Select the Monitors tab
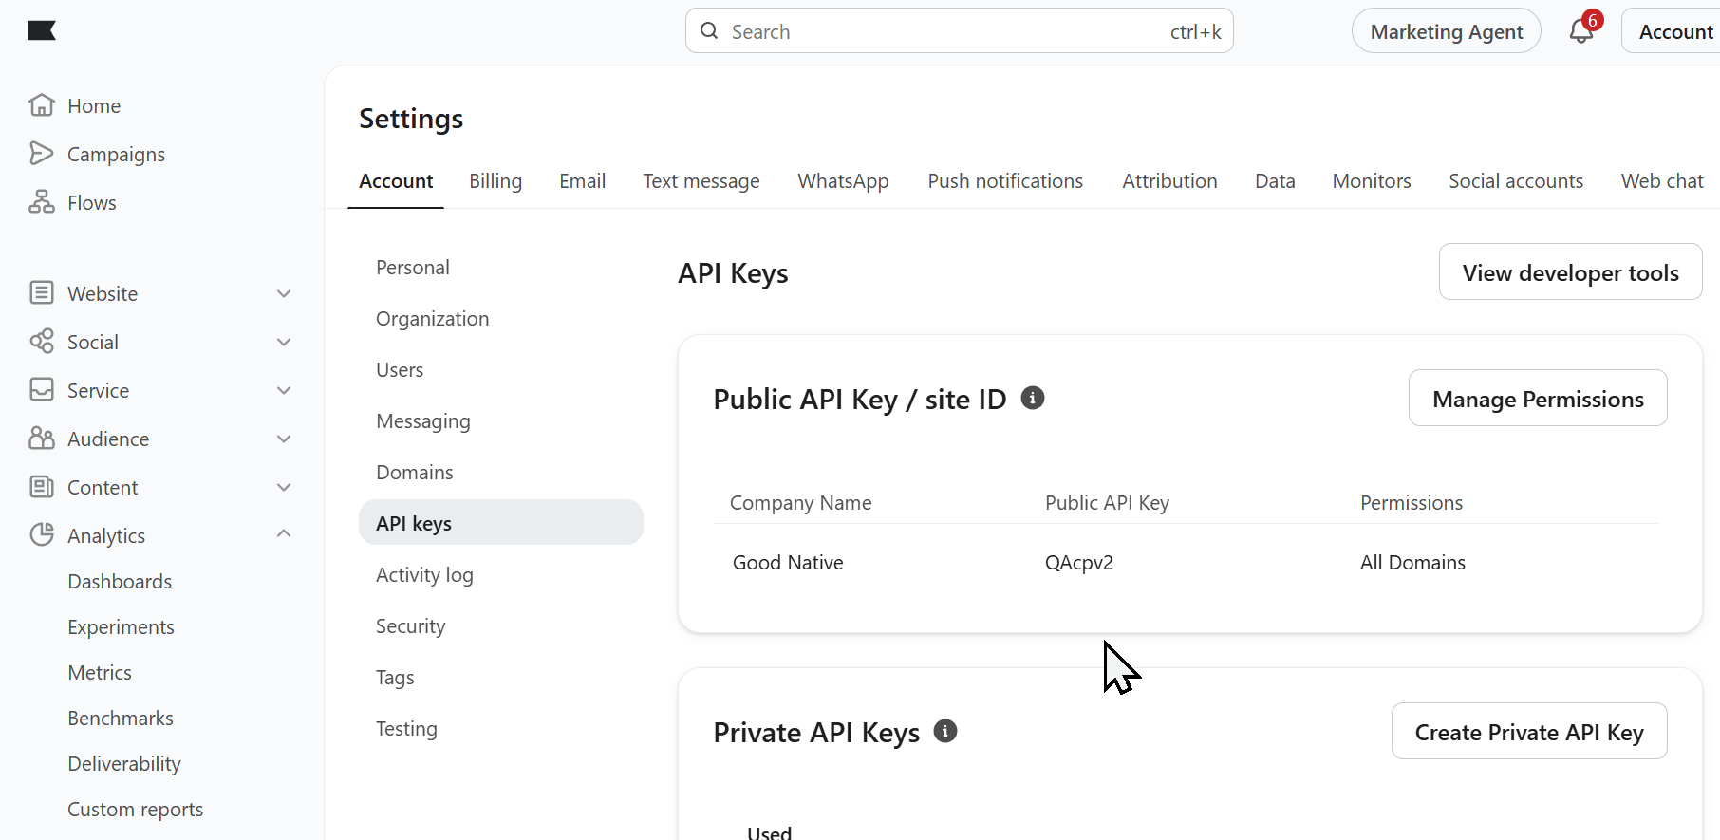Viewport: 1720px width, 840px height. [1372, 181]
